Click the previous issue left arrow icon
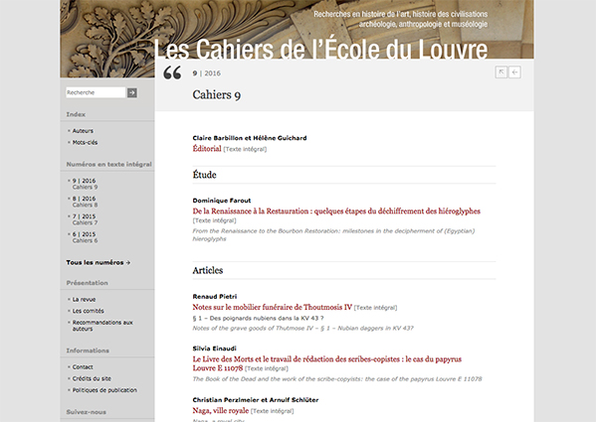Viewport: 596px width, 422px height. click(514, 72)
